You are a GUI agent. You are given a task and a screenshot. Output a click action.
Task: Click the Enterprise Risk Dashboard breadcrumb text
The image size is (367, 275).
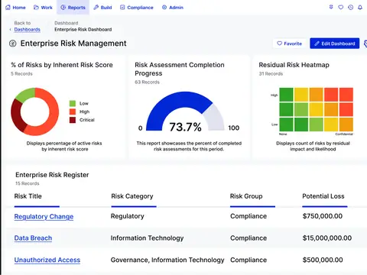click(x=83, y=30)
